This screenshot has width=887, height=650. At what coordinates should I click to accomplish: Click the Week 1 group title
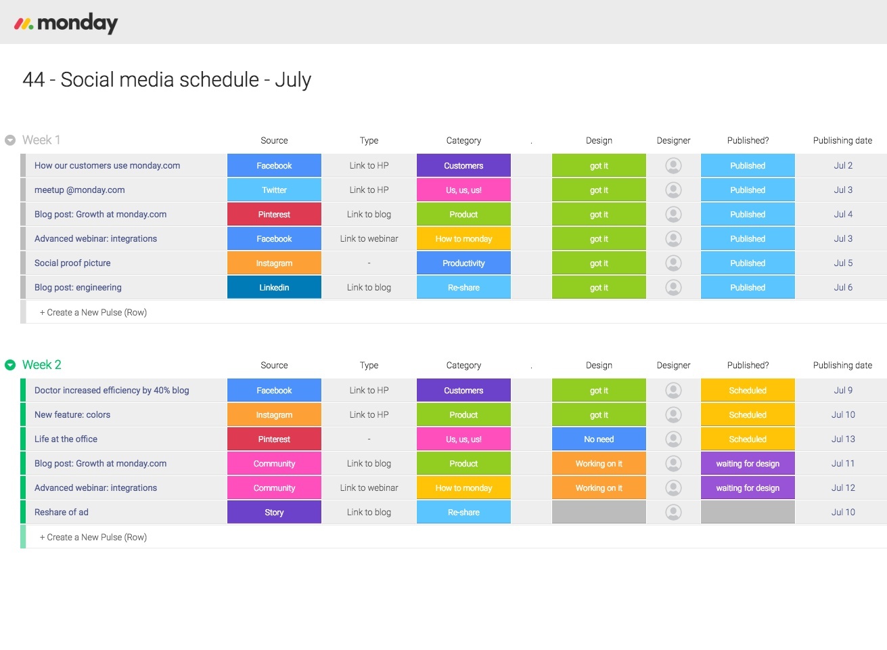point(41,140)
